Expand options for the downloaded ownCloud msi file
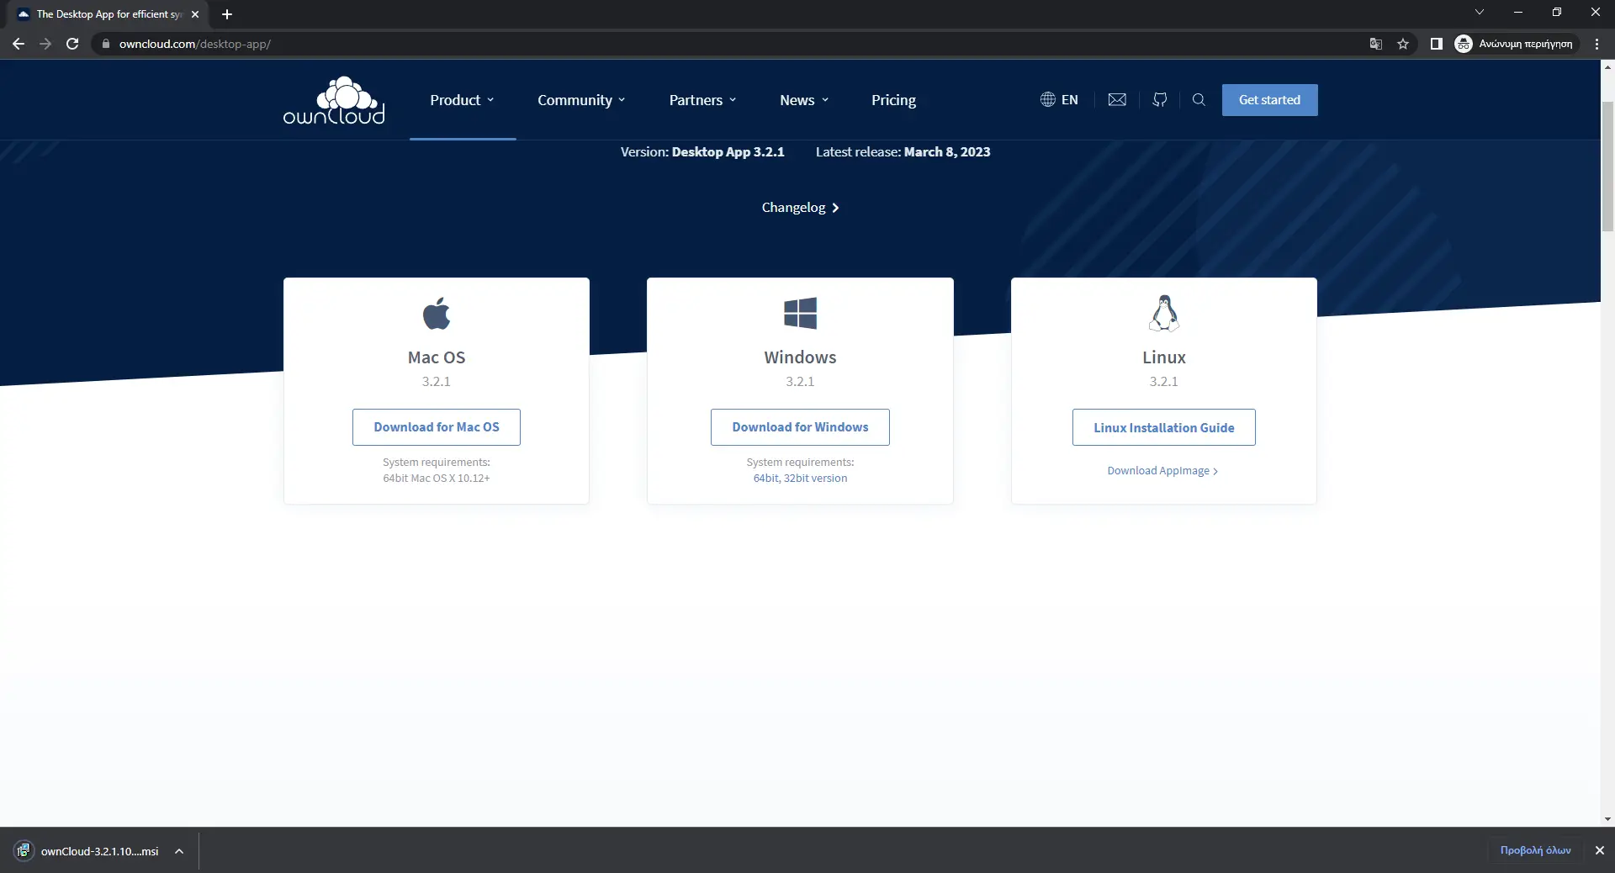 (179, 851)
